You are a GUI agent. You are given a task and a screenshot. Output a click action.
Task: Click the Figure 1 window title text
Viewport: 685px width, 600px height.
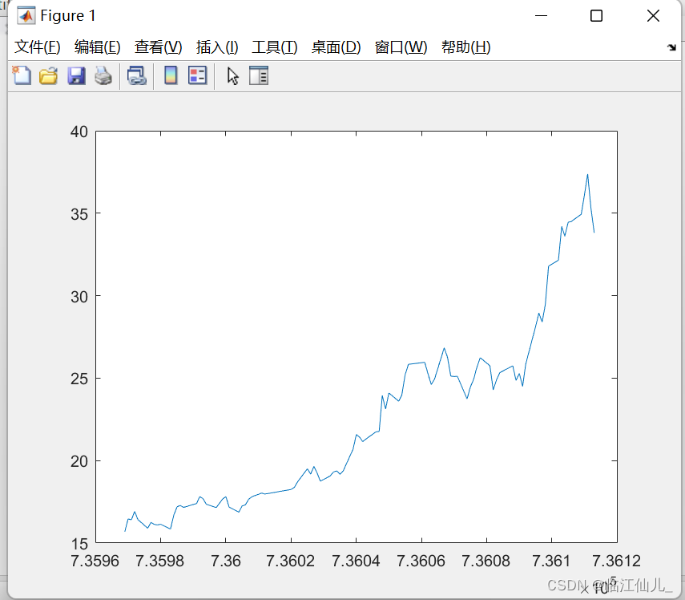(x=68, y=16)
